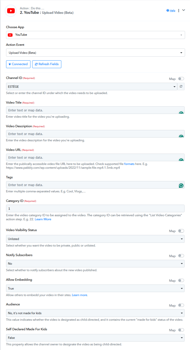The width and height of the screenshot is (190, 350).
Task: Click the small YouTube icon in Choose App
Action: (x=10, y=35)
